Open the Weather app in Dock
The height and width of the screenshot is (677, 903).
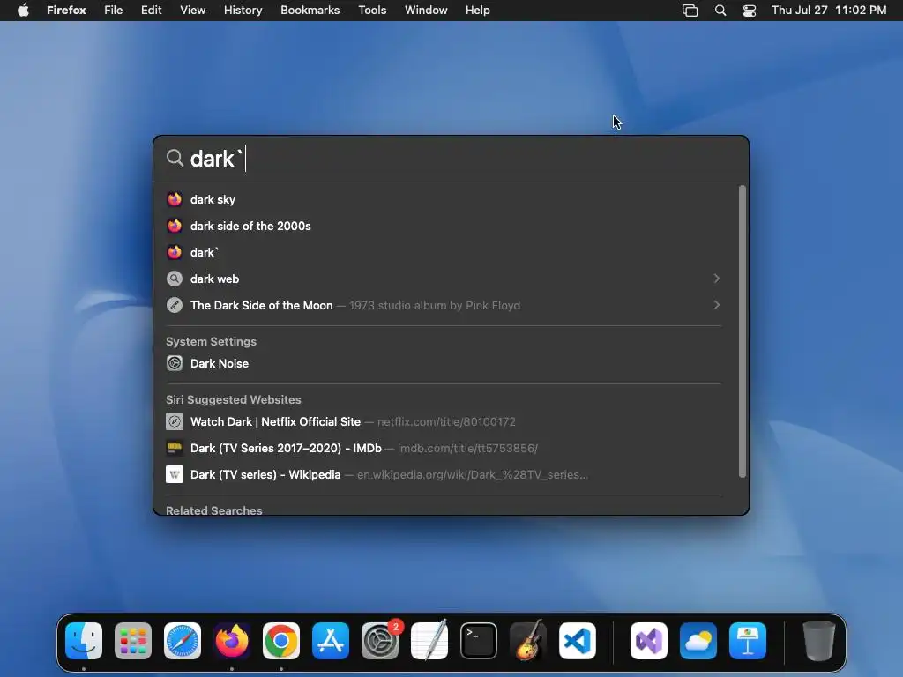[x=698, y=641]
